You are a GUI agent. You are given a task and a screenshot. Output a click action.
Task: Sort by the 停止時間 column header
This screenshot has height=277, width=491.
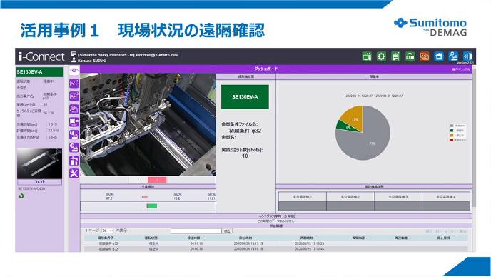(x=197, y=238)
